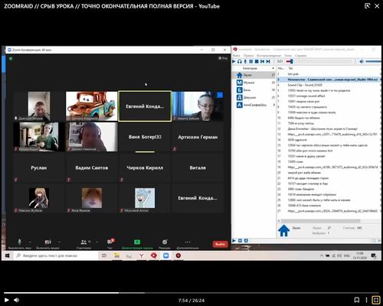Open Дополнительно more options in Zoom
383x306 pixels.
(188, 243)
